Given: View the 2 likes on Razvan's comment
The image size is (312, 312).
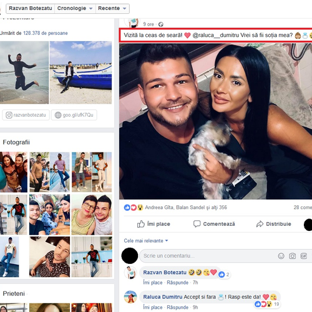Looking at the screenshot, I should [224, 275].
